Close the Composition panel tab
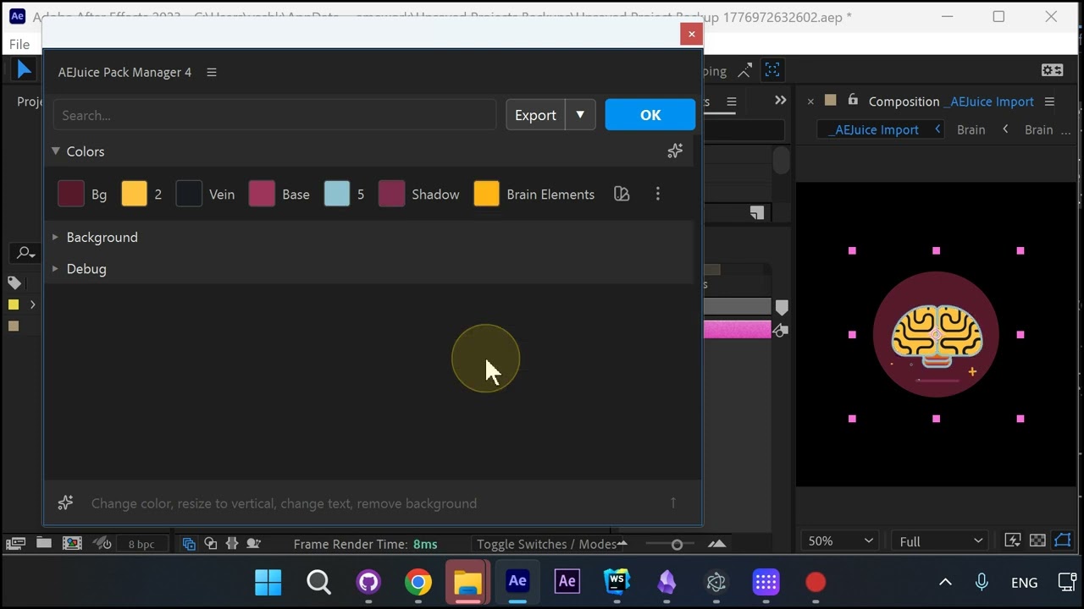Viewport: 1084px width, 609px height. 810,101
